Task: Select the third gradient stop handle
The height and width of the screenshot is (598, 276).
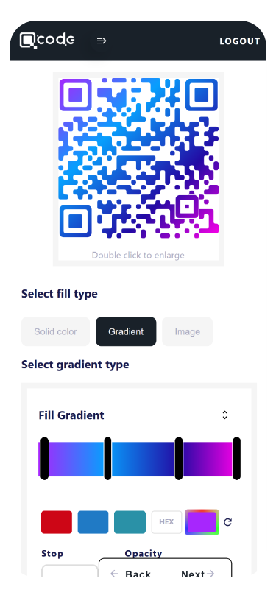Action: [x=178, y=459]
